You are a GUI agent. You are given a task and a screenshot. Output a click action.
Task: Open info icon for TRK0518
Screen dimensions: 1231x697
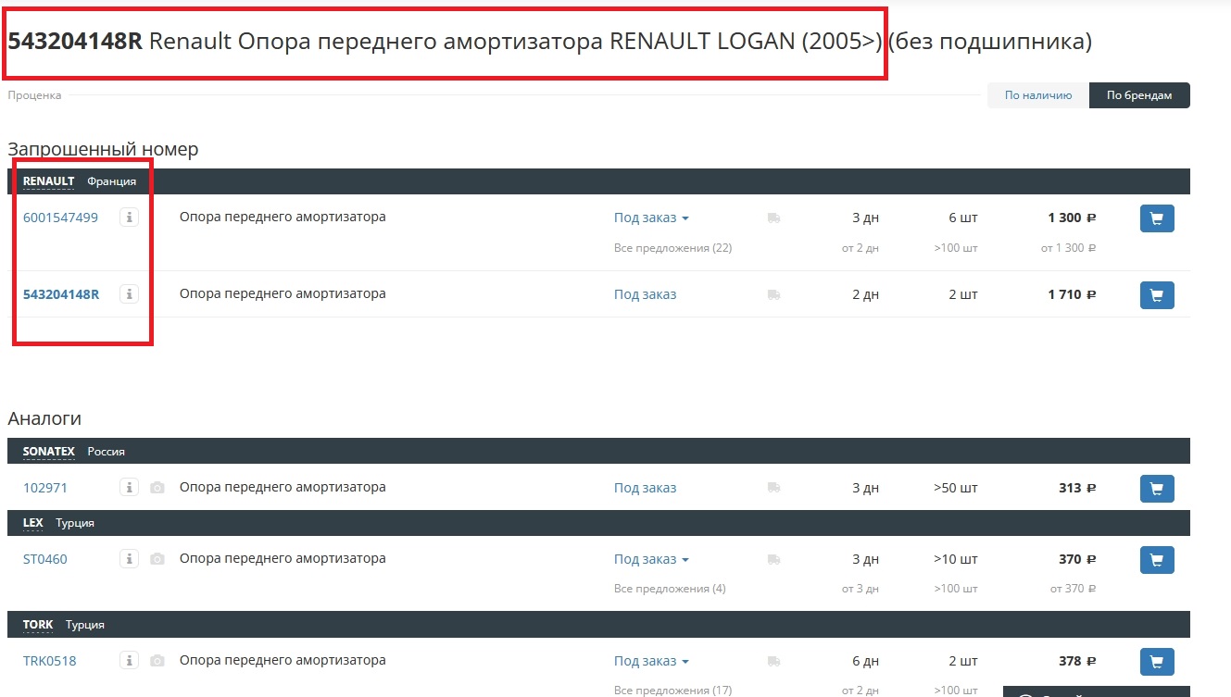point(130,661)
